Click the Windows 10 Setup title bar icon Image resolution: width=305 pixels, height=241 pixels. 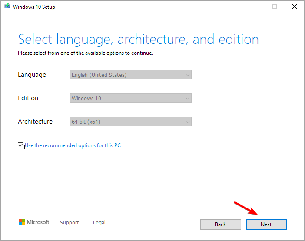point(7,6)
